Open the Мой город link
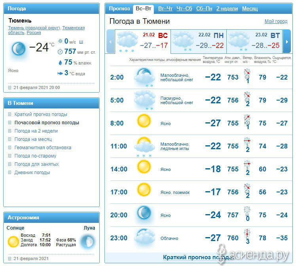The height and width of the screenshot is (266, 296). click(x=276, y=21)
